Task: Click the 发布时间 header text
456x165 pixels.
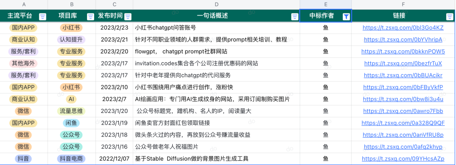Action: 110,16
